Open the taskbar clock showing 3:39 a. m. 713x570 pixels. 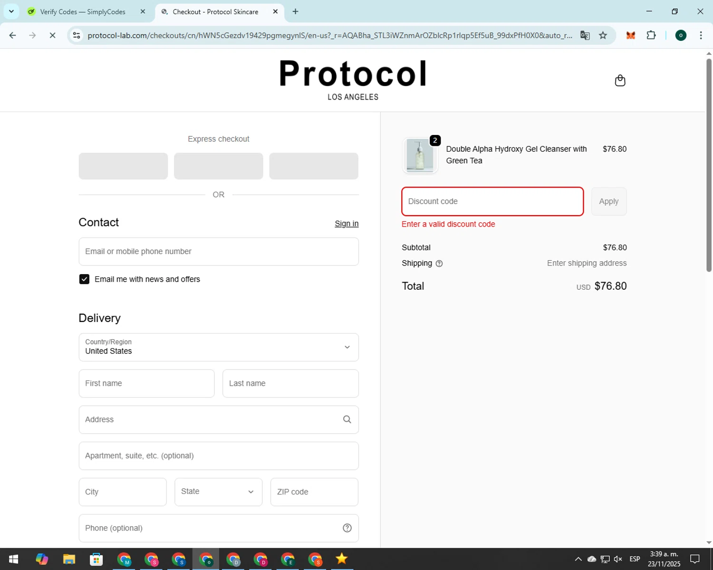pos(664,559)
